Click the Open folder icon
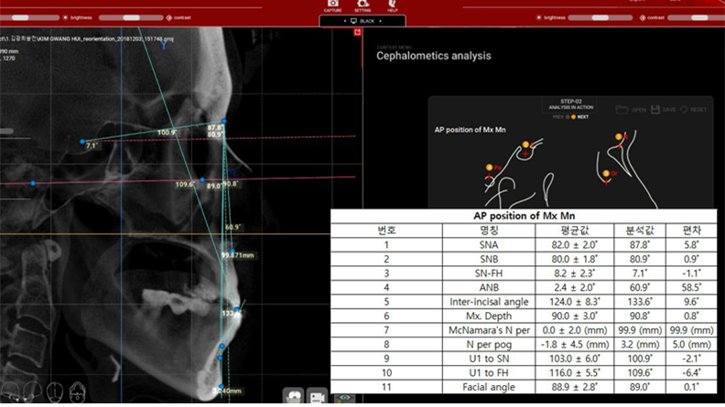Image resolution: width=725 pixels, height=407 pixels. 622,110
